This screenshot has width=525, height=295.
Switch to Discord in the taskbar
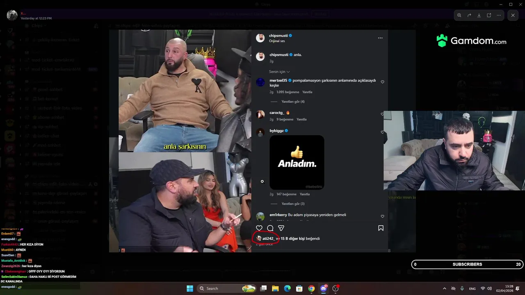(324, 288)
